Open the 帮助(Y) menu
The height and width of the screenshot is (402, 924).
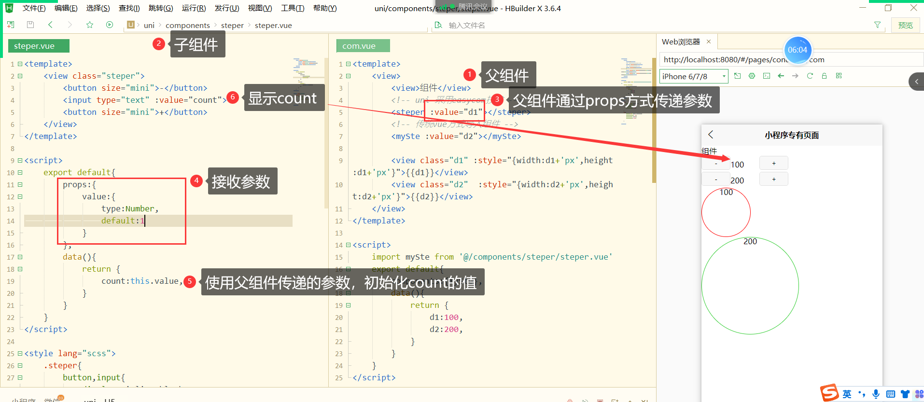point(325,8)
